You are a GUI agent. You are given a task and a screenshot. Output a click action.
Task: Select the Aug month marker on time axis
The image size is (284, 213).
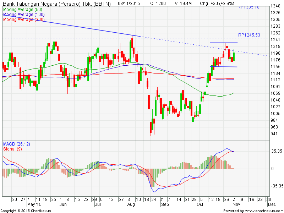click(x=131, y=205)
